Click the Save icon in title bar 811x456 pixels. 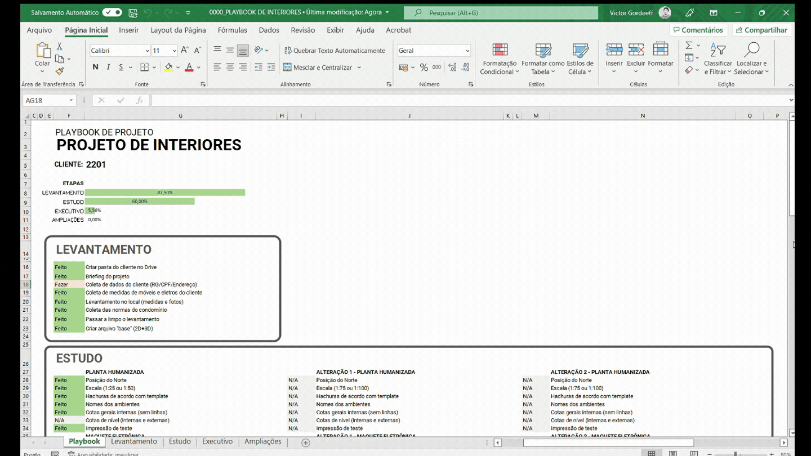(x=133, y=12)
